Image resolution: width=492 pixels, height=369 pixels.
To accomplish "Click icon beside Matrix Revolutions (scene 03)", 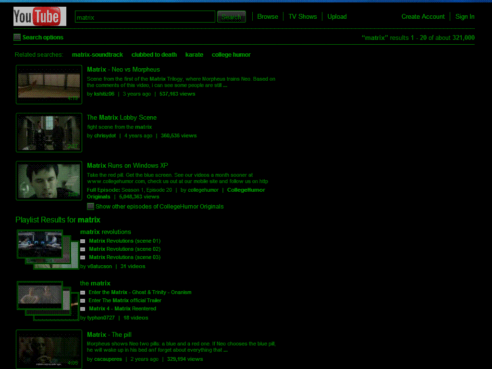I will [x=83, y=258].
